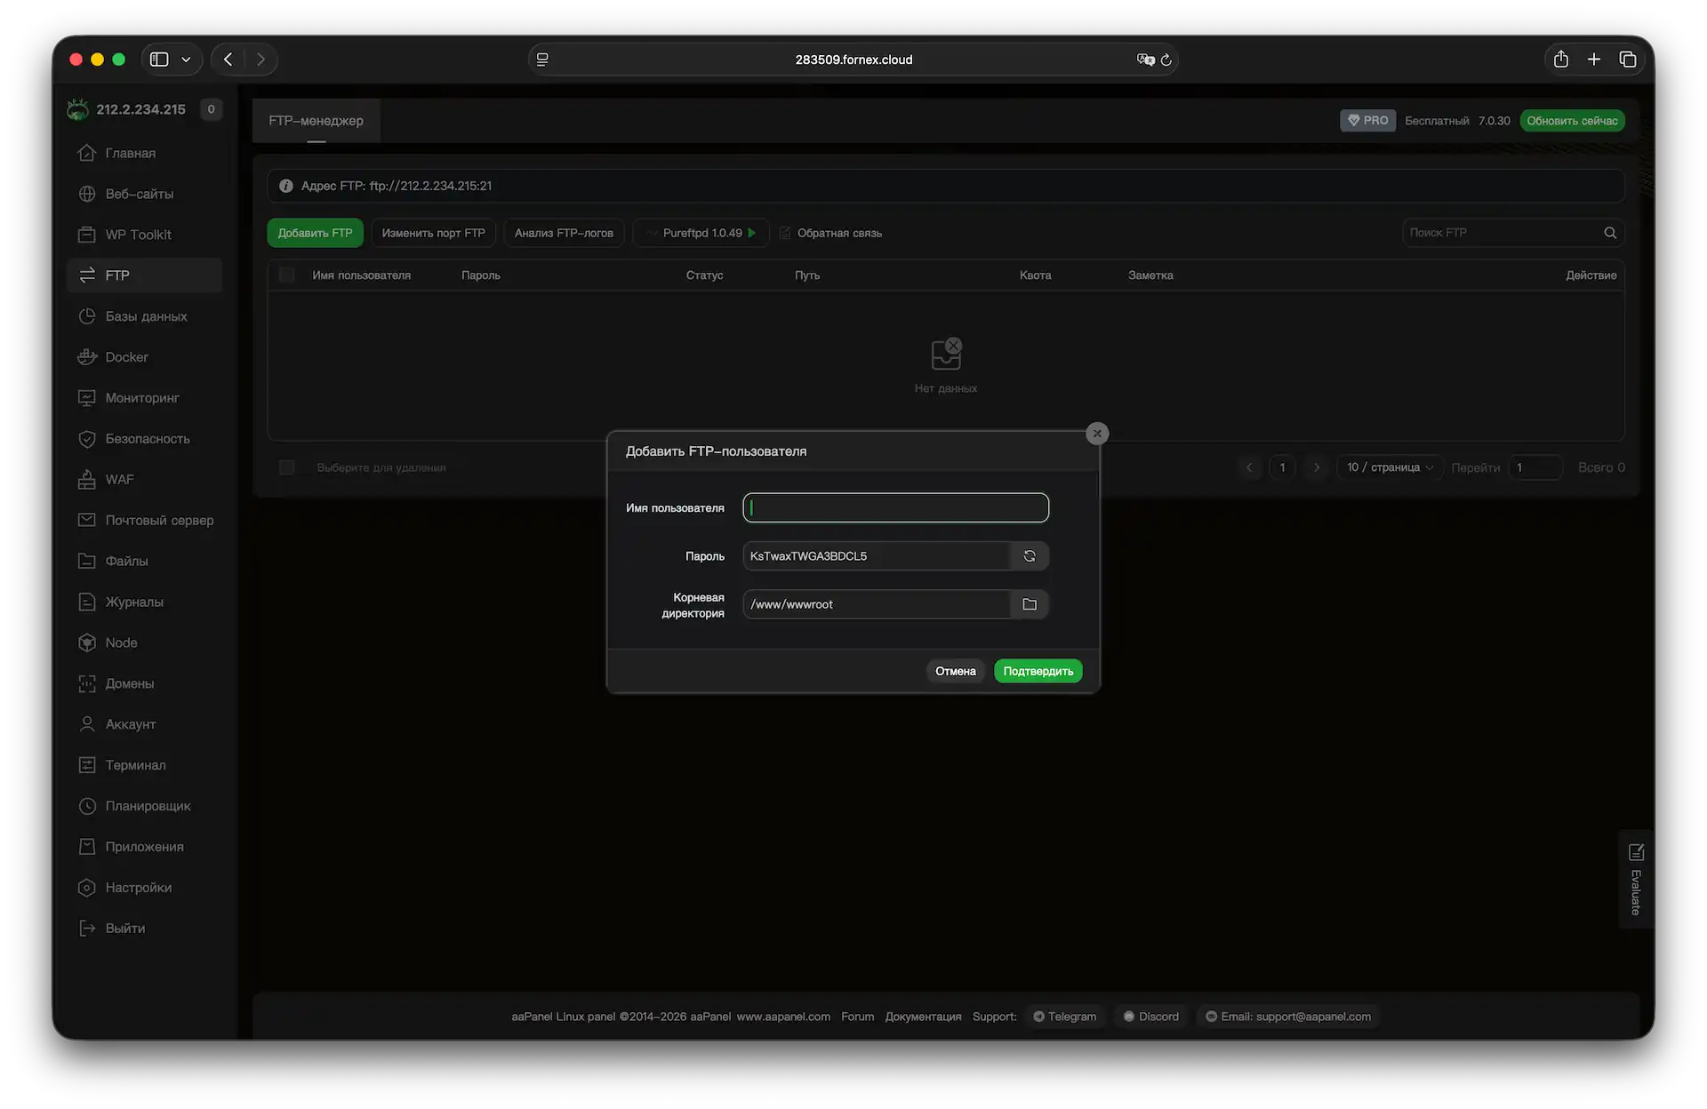Click the Обновить сейчас upgrade button

(1572, 120)
